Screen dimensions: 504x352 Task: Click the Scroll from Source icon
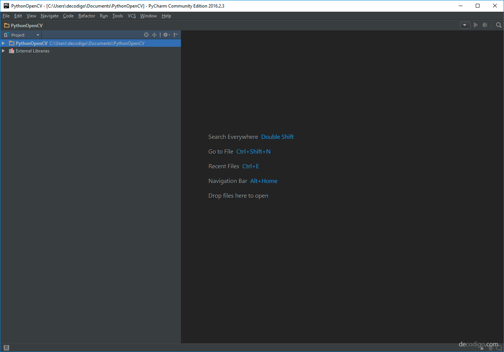coord(146,35)
